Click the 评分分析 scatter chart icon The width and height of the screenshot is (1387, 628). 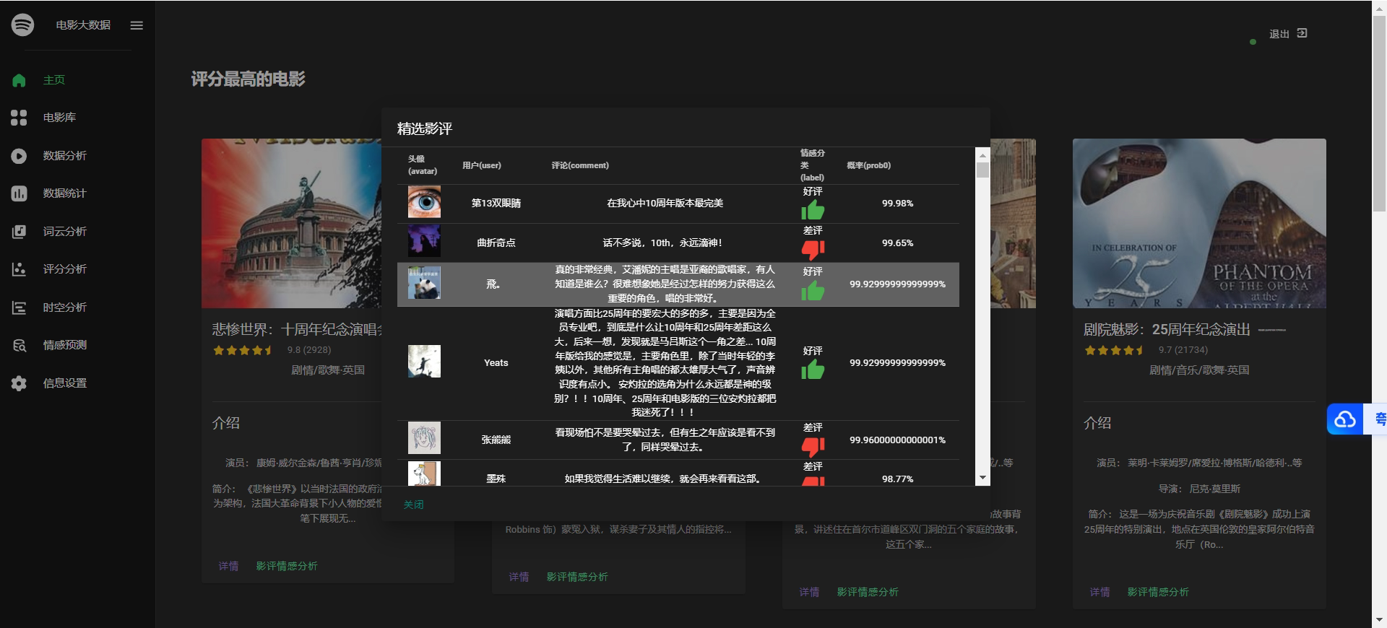click(x=19, y=269)
